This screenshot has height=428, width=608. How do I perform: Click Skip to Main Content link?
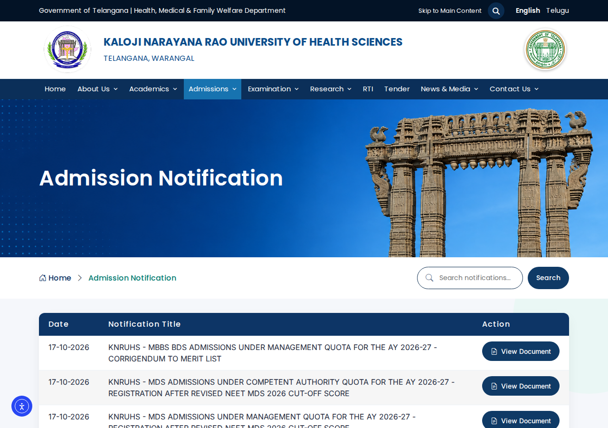point(450,10)
